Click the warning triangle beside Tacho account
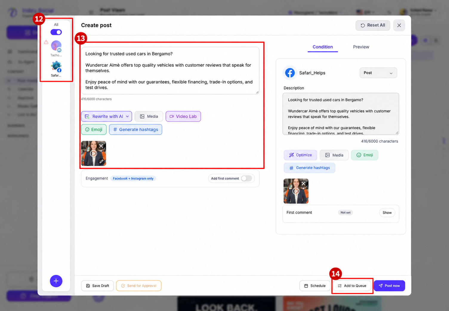 46,42
